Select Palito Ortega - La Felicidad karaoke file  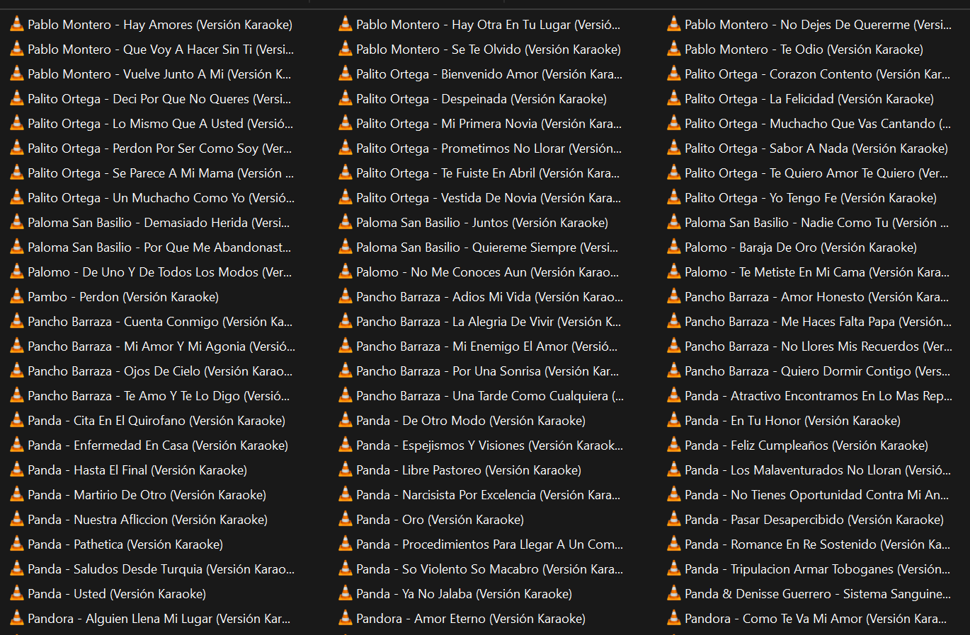(809, 99)
